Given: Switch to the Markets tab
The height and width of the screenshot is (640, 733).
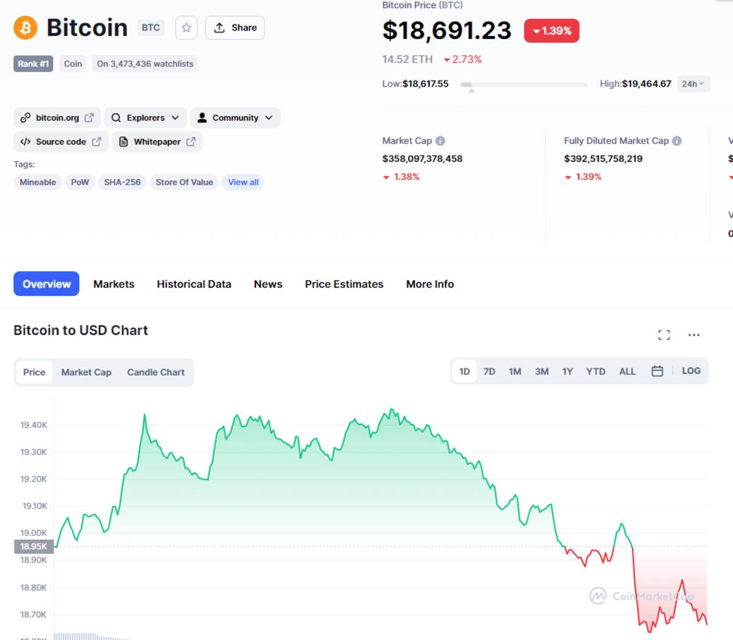Looking at the screenshot, I should (114, 284).
